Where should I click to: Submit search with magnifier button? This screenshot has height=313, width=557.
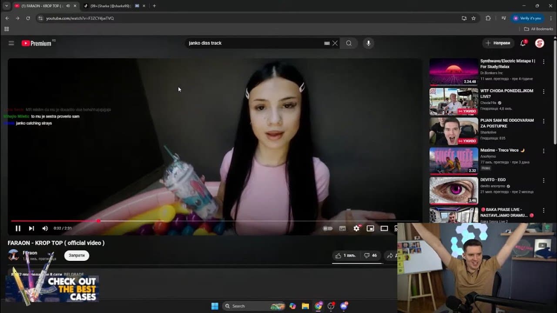coord(349,43)
